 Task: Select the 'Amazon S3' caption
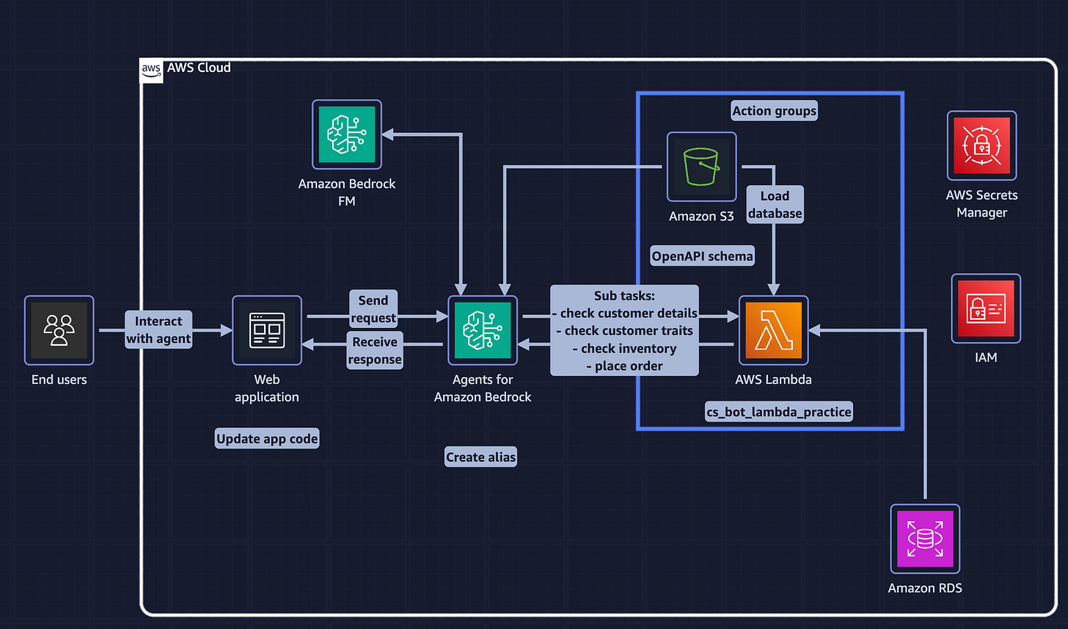[701, 217]
